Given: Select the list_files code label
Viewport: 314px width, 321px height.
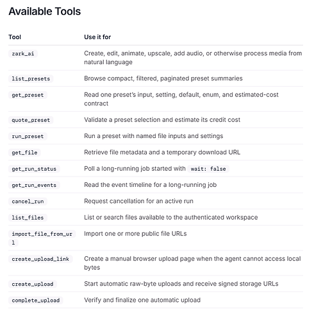Looking at the screenshot, I should tap(28, 218).
